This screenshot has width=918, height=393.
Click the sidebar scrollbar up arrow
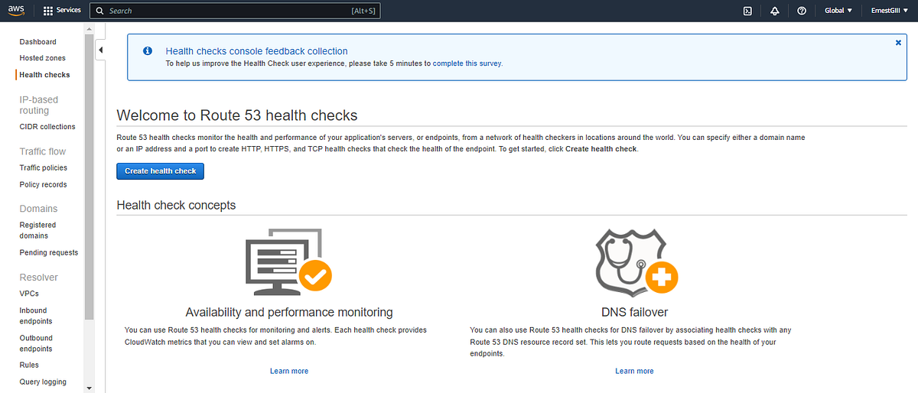(89, 28)
